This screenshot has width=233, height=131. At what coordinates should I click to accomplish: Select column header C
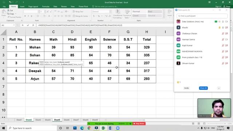tap(54, 32)
